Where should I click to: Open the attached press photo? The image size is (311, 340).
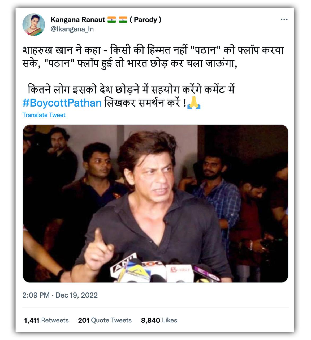coord(155,203)
